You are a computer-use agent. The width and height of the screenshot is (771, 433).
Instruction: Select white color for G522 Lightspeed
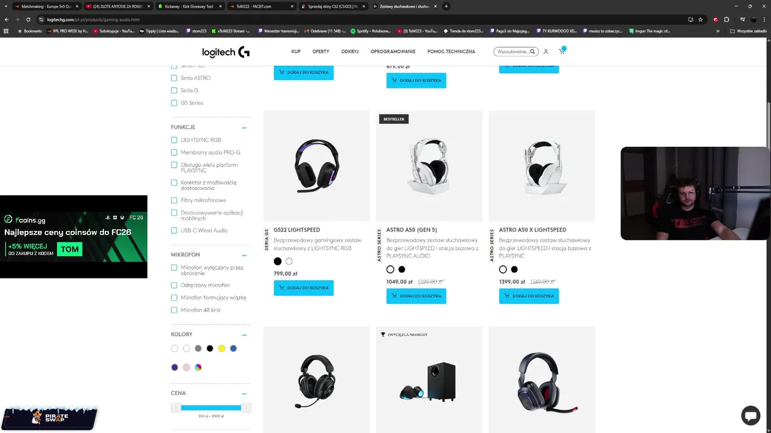point(289,262)
